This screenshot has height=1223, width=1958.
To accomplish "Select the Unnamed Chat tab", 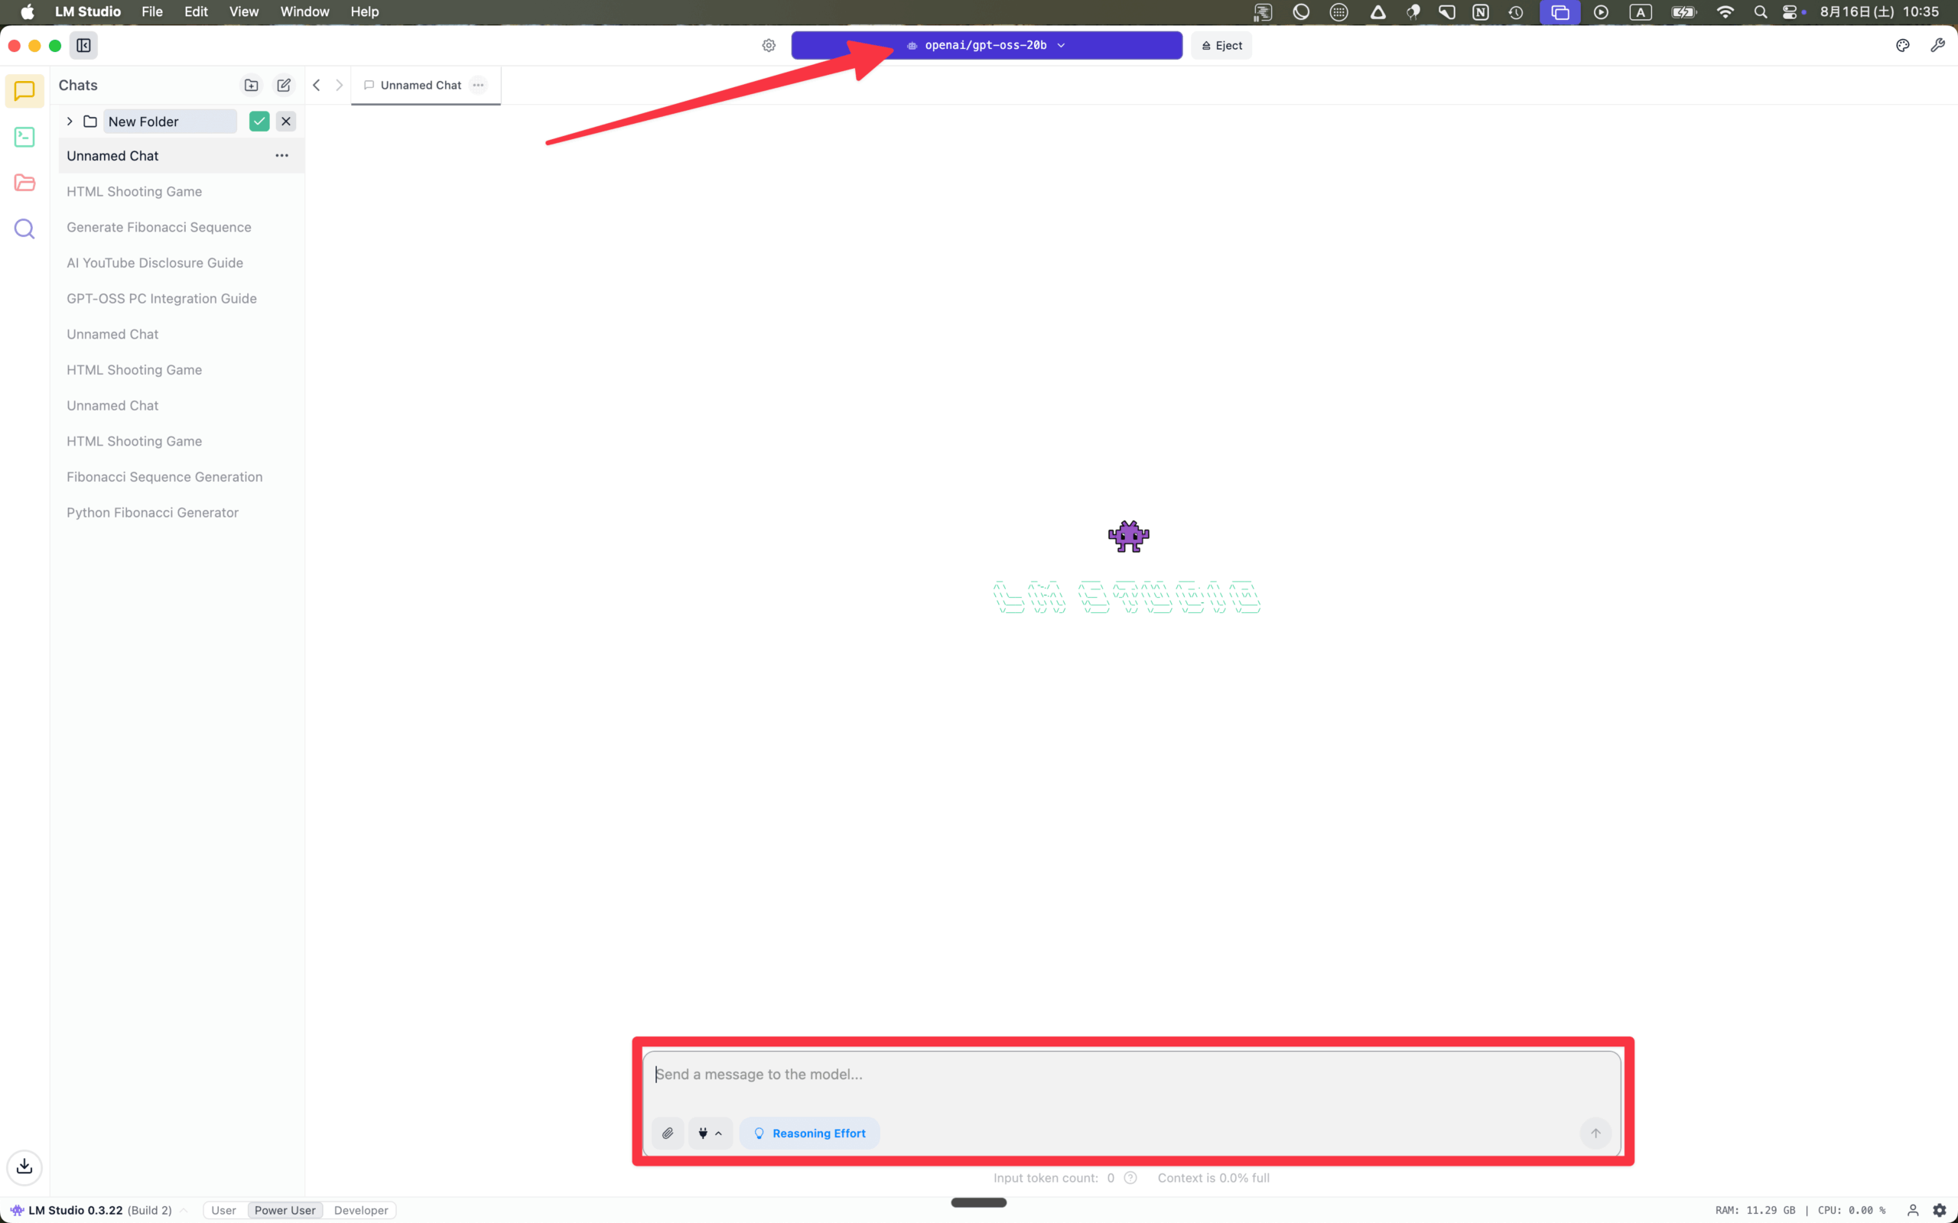I will (x=420, y=85).
